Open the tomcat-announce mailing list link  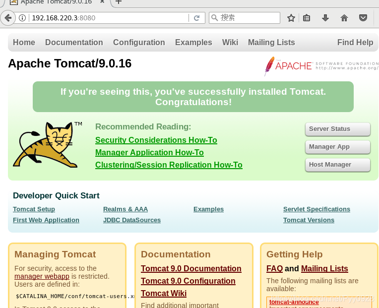coord(294,302)
